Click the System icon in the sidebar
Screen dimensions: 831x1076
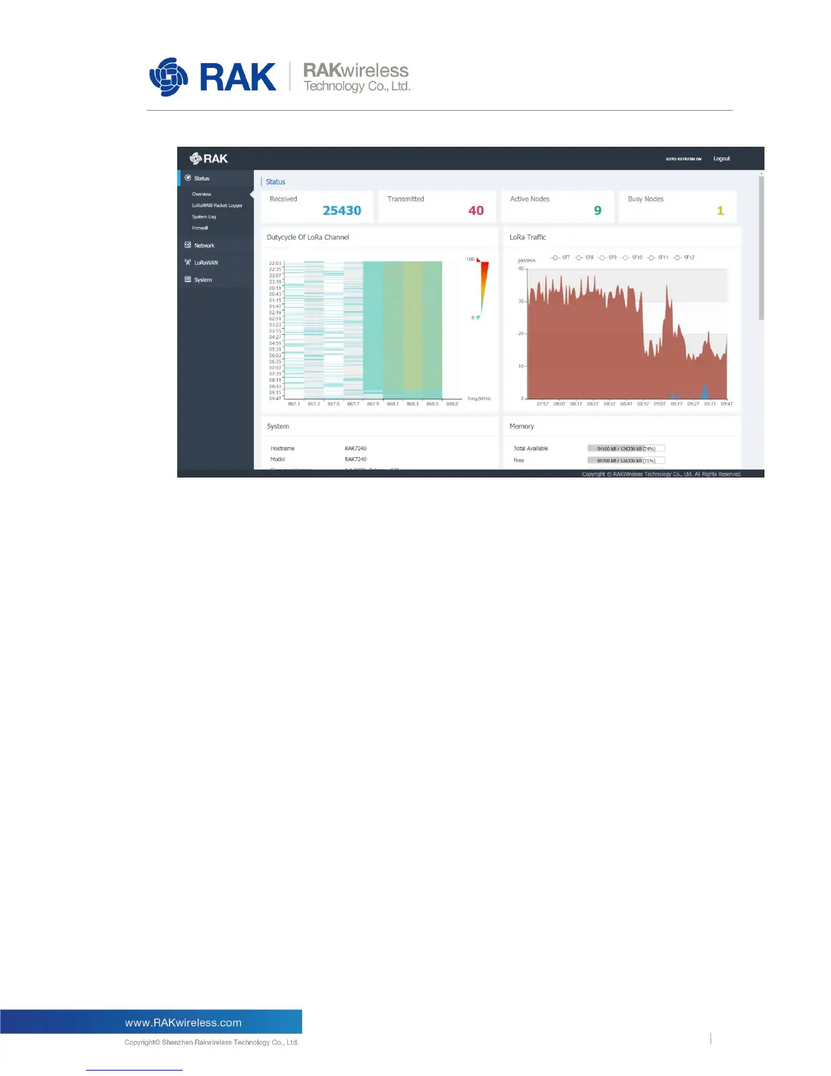click(x=188, y=279)
